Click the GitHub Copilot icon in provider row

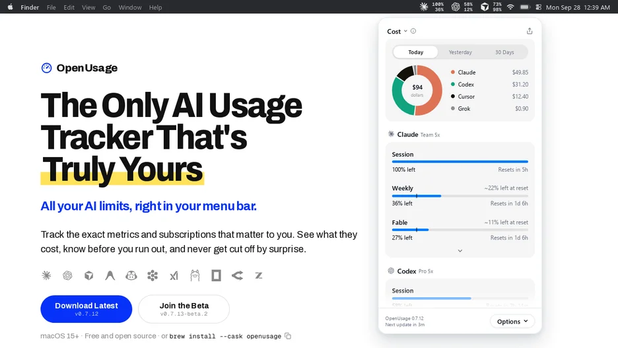pos(131,275)
